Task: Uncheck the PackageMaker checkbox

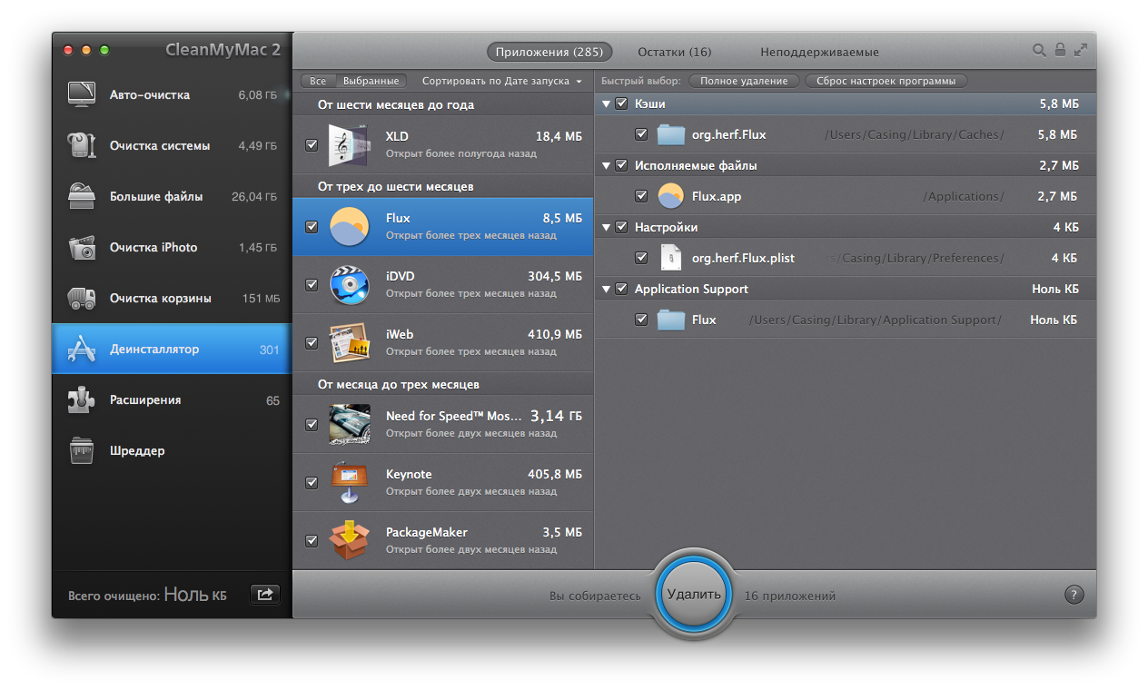Action: pos(312,541)
